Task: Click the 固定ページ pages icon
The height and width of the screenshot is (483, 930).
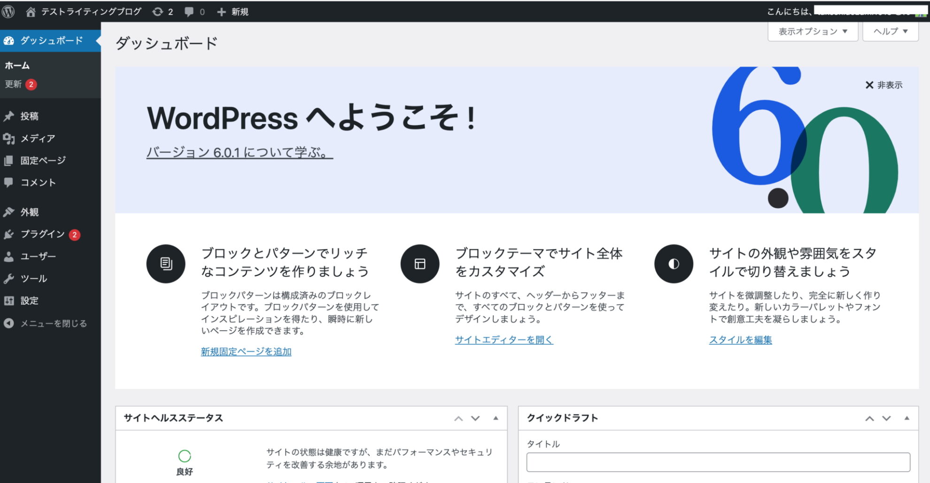Action: (x=8, y=160)
